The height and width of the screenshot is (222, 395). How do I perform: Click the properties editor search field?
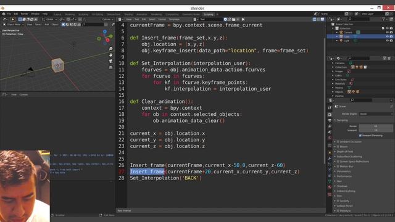[x=361, y=100]
